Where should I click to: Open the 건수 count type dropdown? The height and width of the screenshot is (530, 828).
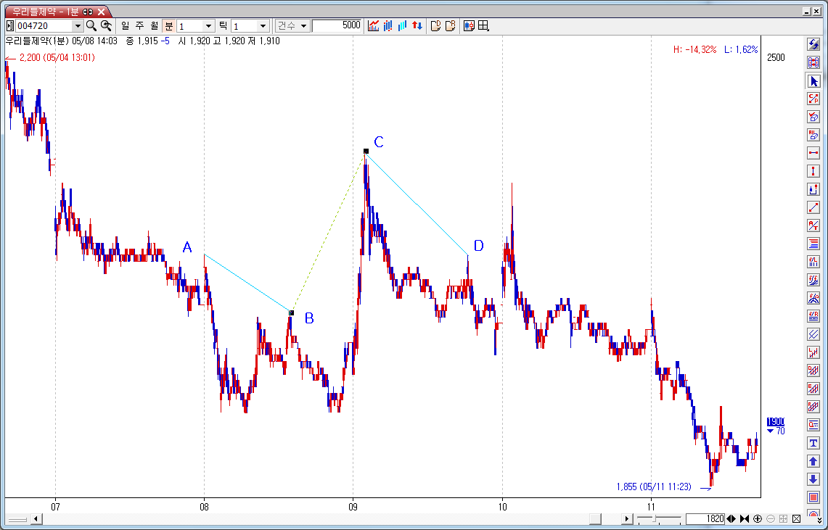coord(303,25)
